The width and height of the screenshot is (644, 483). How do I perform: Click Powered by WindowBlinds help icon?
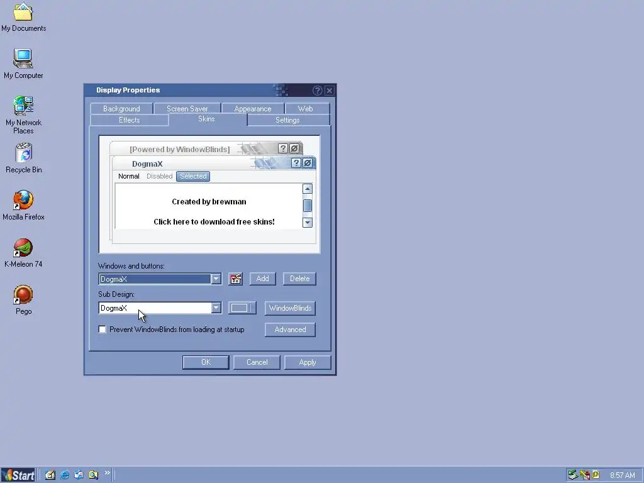pyautogui.click(x=282, y=148)
